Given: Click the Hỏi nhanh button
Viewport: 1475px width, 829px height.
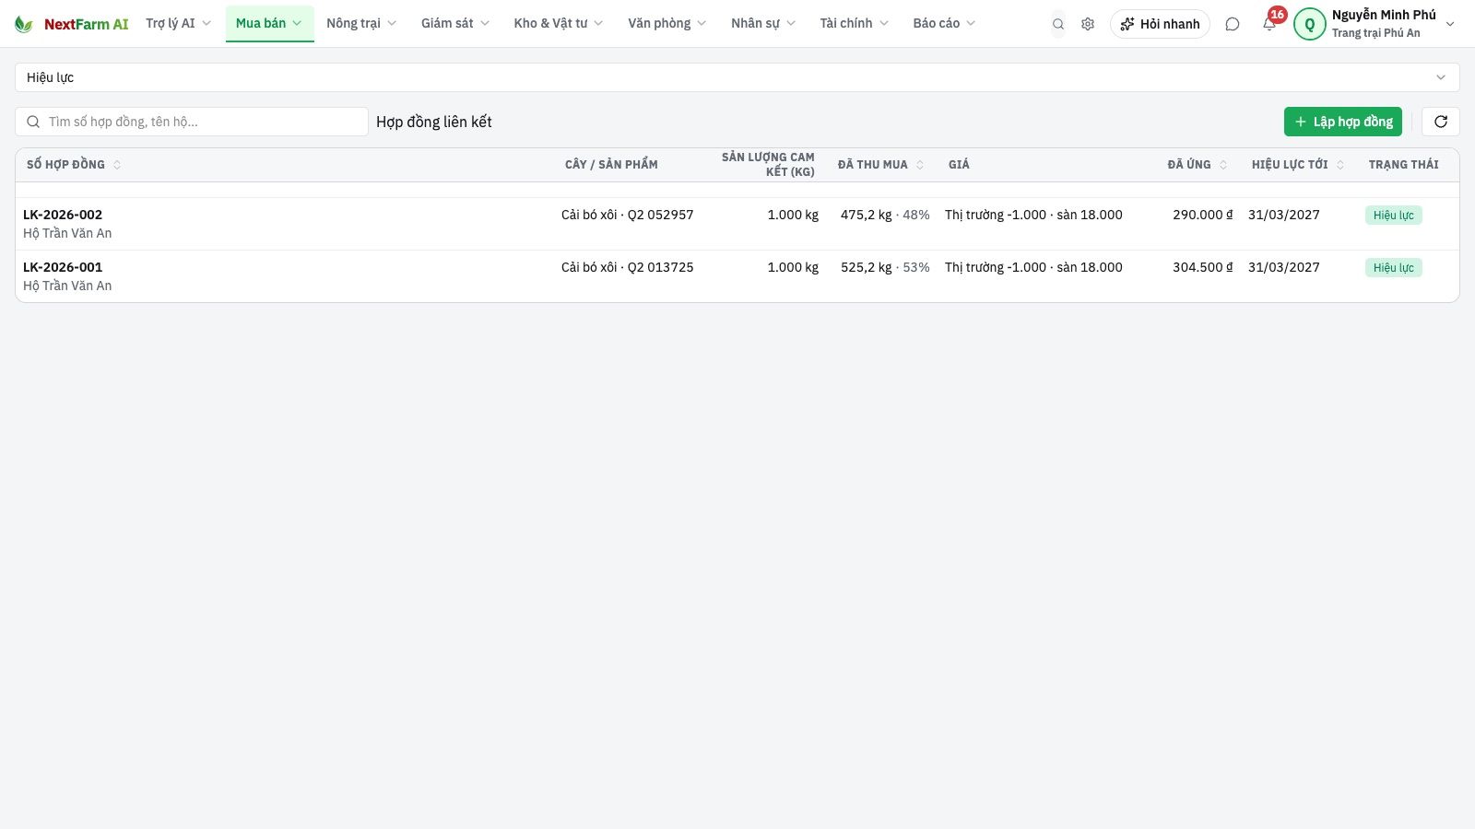Looking at the screenshot, I should (1160, 24).
